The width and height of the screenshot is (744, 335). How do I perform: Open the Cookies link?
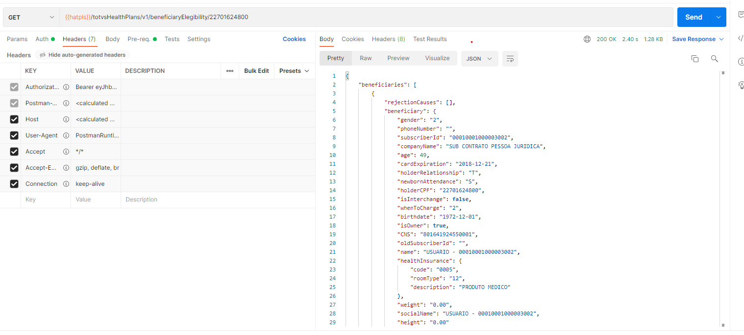click(x=294, y=39)
